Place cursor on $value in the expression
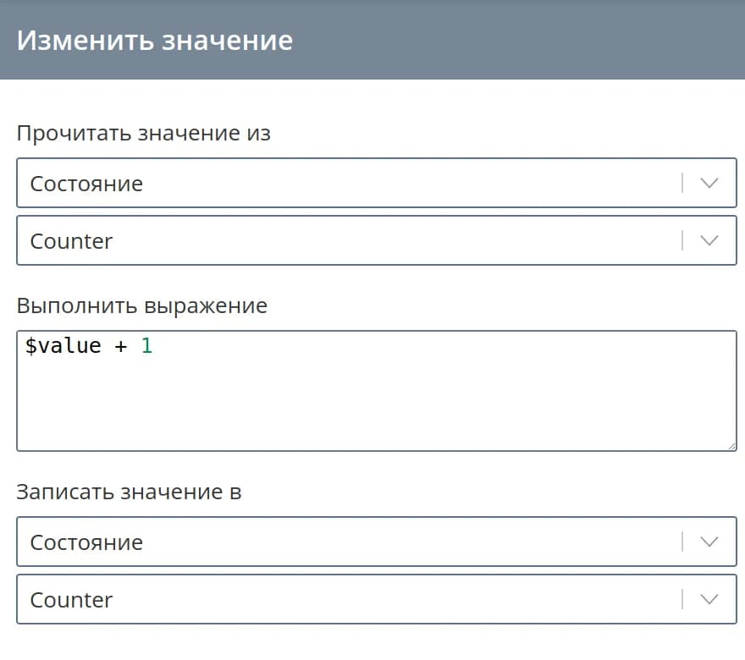The width and height of the screenshot is (745, 660). point(63,346)
